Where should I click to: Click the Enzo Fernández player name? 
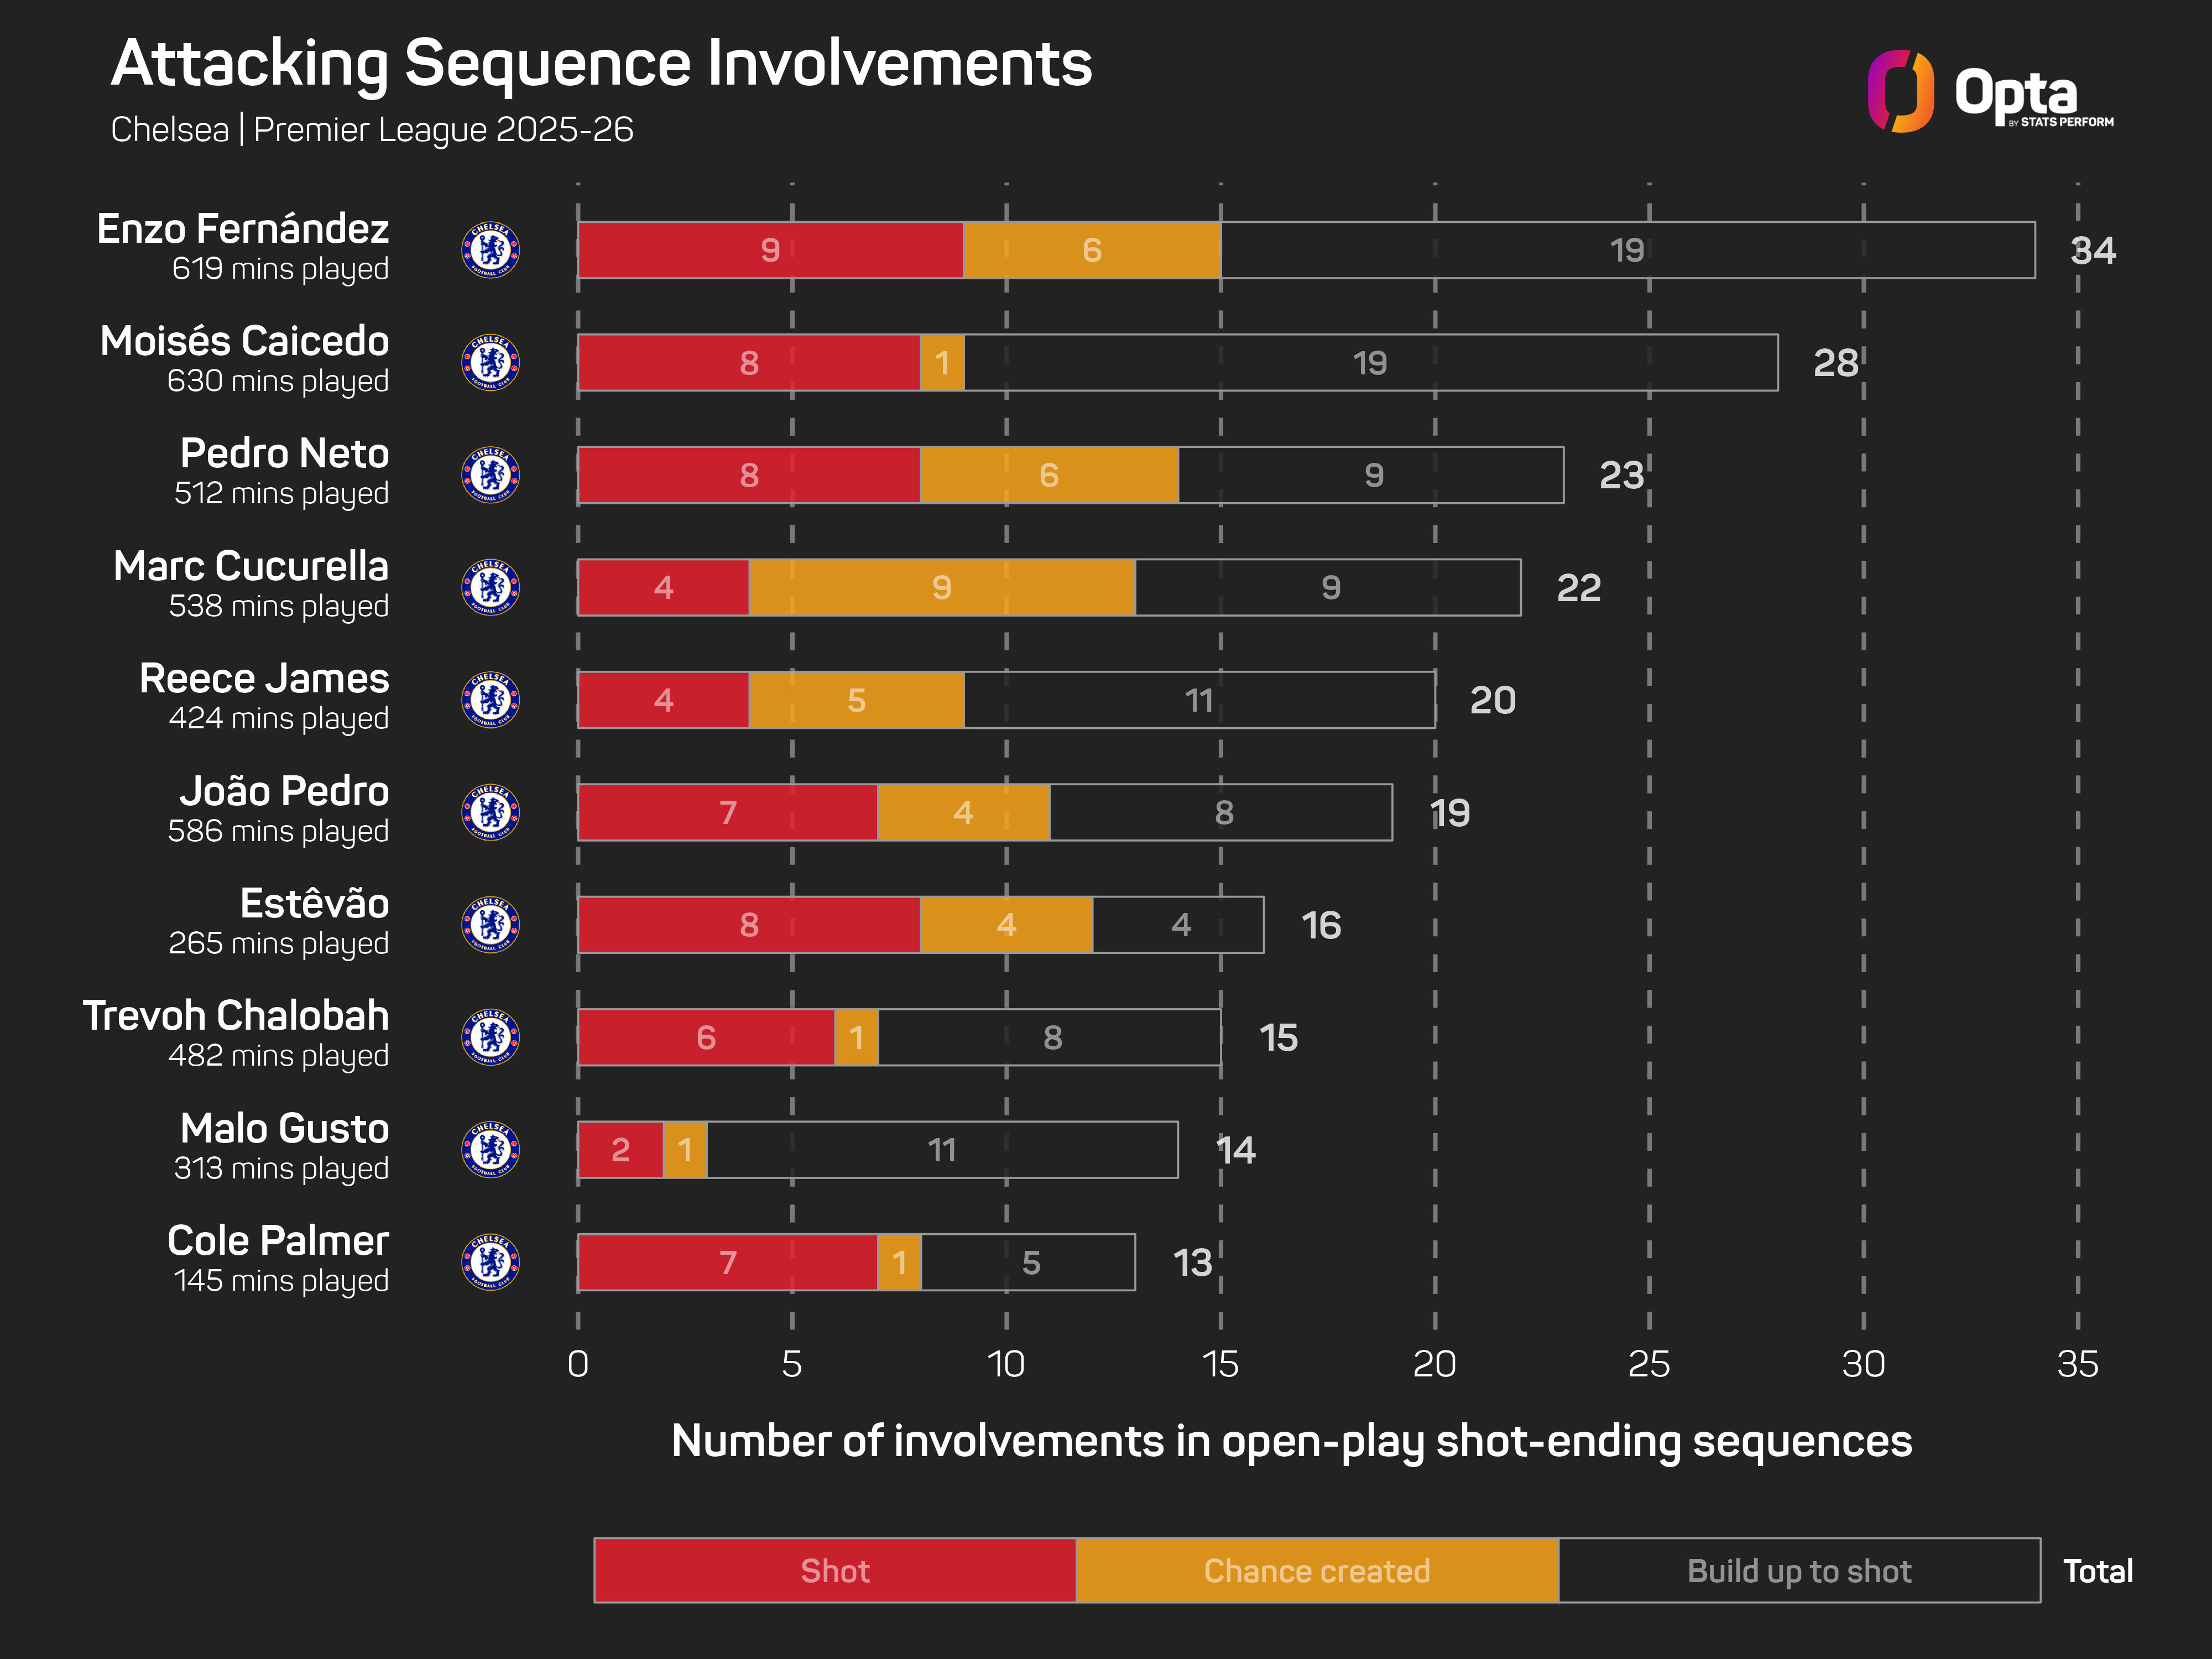click(x=243, y=229)
